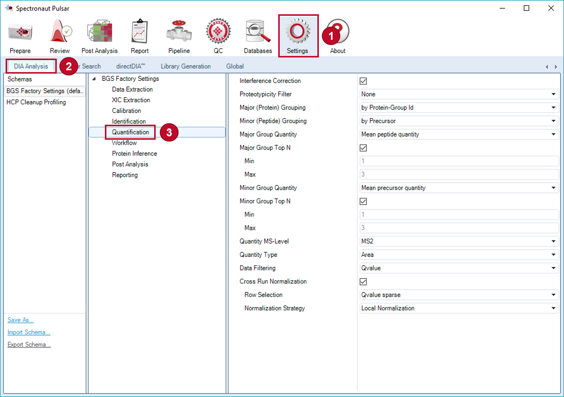Image resolution: width=564 pixels, height=397 pixels.
Task: Open the Post Analysis perspective
Action: (x=100, y=36)
